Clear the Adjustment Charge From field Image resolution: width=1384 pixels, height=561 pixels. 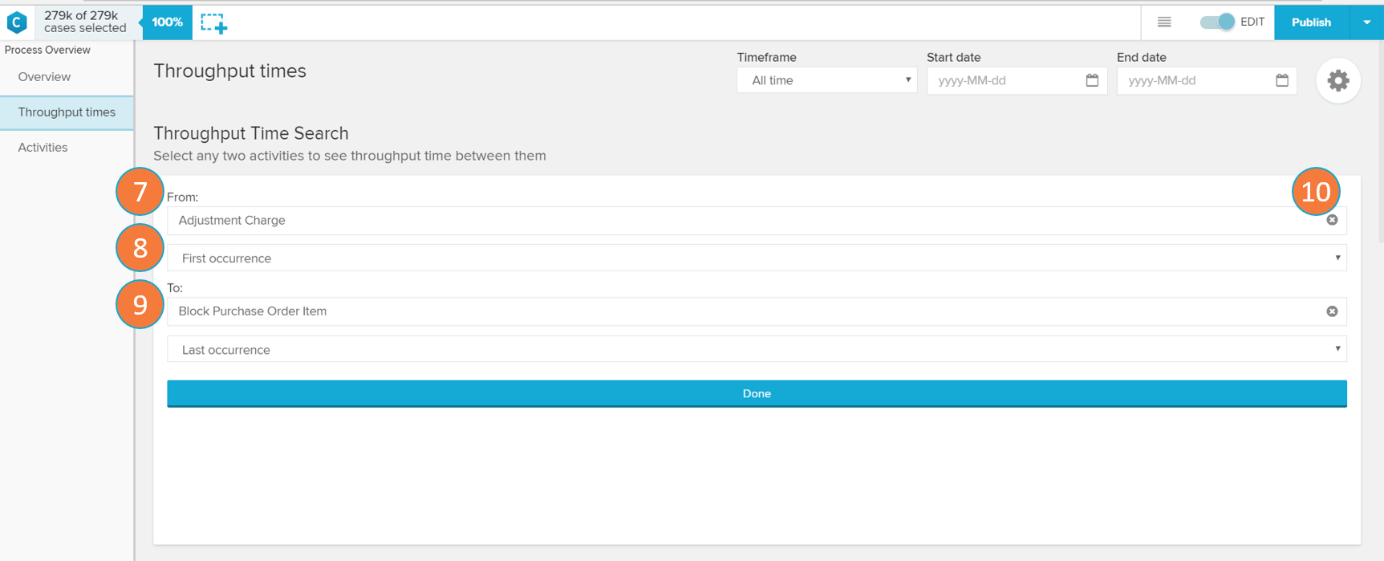1332,220
